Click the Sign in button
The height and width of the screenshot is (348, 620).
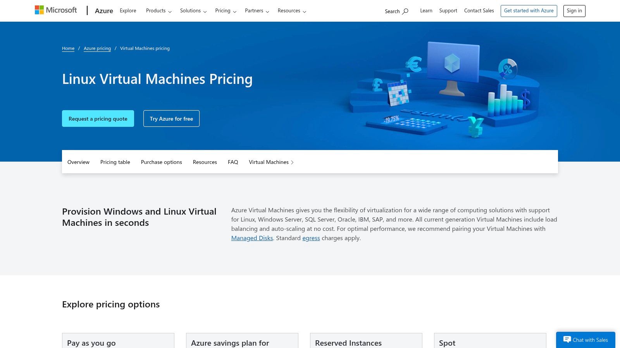coord(574,10)
